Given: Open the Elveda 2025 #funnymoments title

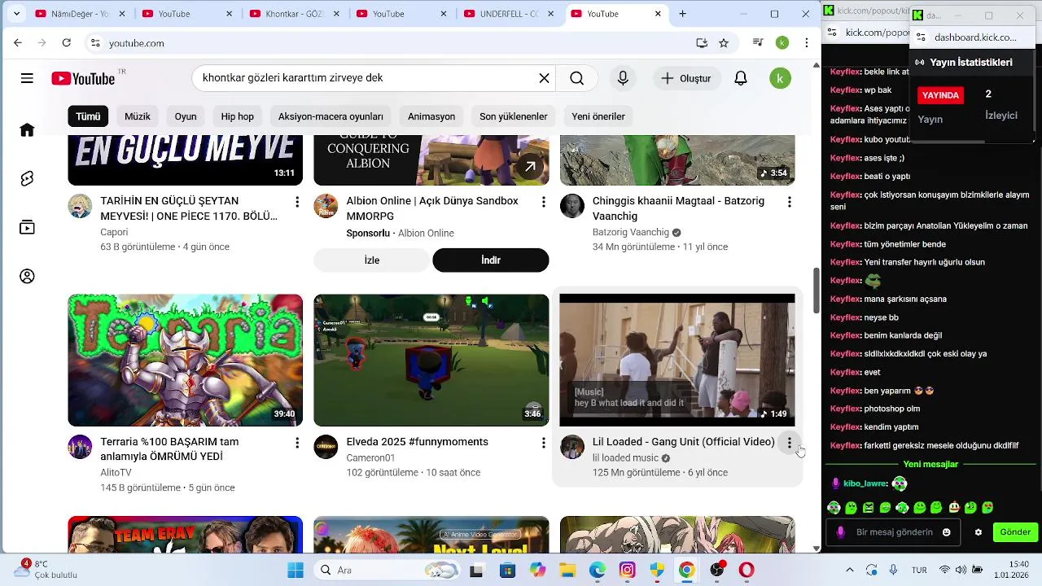Looking at the screenshot, I should coord(418,442).
